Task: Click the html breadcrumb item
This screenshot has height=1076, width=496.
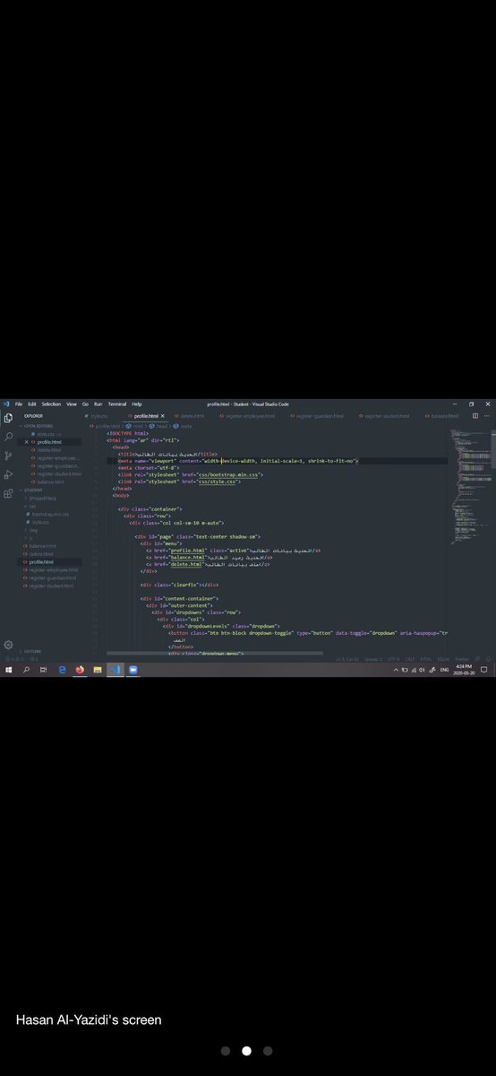Action: click(139, 426)
